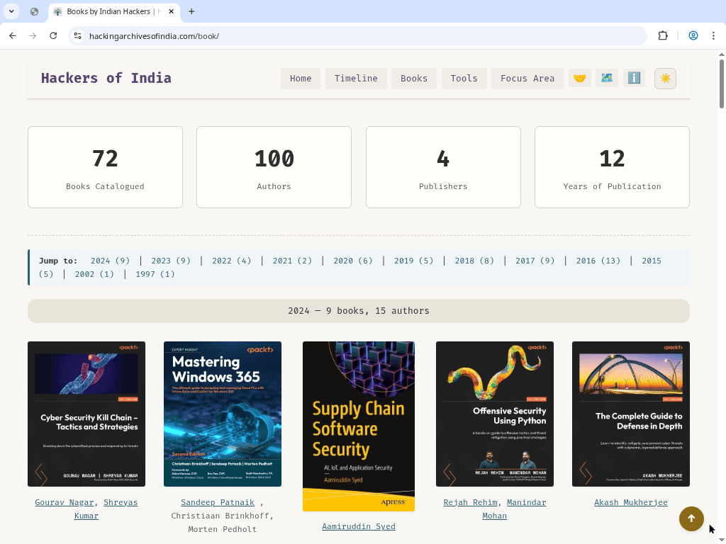This screenshot has height=544, width=726.
Task: Open the Timeline nav item
Action: (x=356, y=79)
